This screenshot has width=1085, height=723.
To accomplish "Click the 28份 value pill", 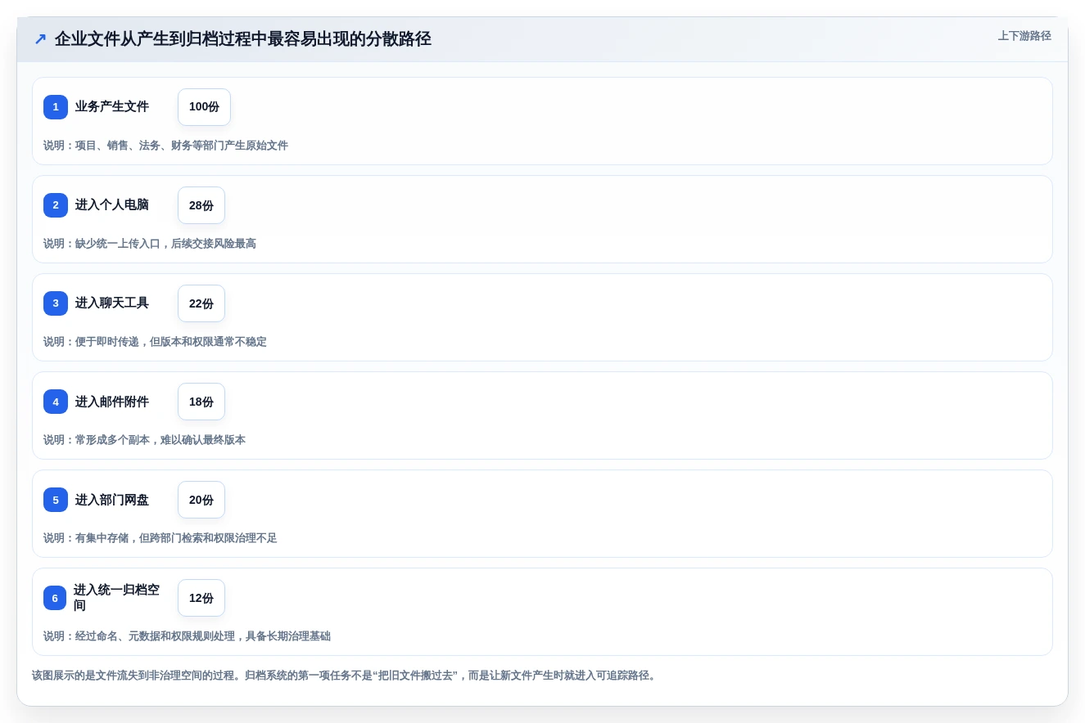I will 201,205.
